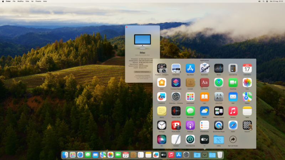Click the Ulteriori informazioni button
Screen dimensions: 285x160
pyautogui.click(x=142, y=72)
